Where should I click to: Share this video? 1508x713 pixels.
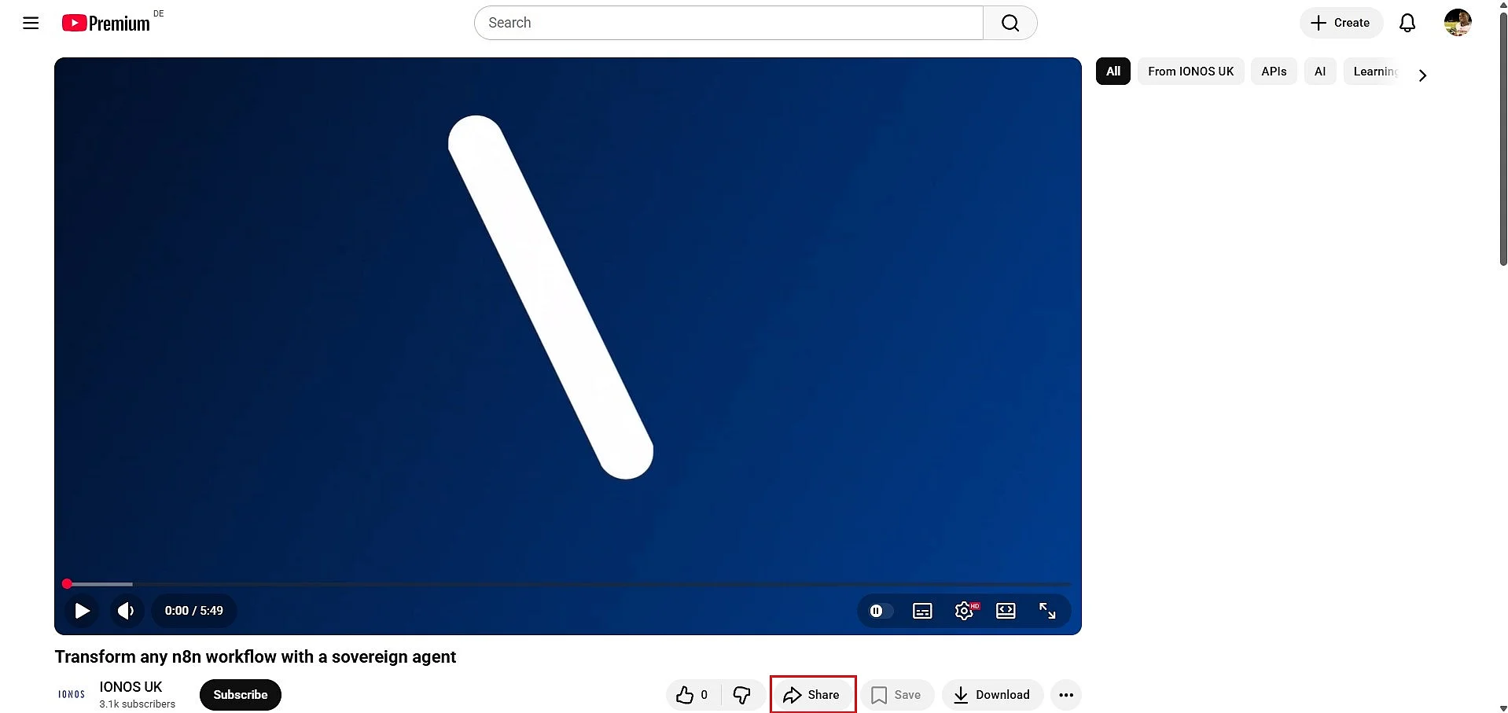coord(812,695)
